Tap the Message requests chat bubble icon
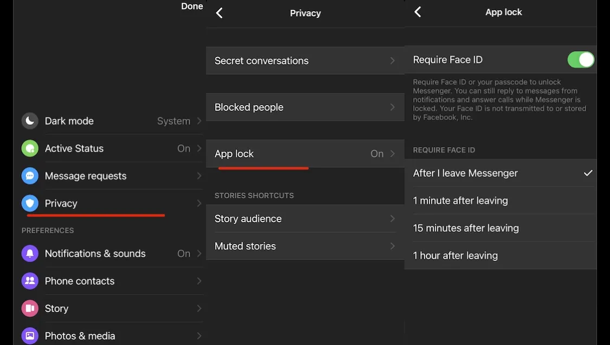The height and width of the screenshot is (345, 610). pyautogui.click(x=30, y=176)
